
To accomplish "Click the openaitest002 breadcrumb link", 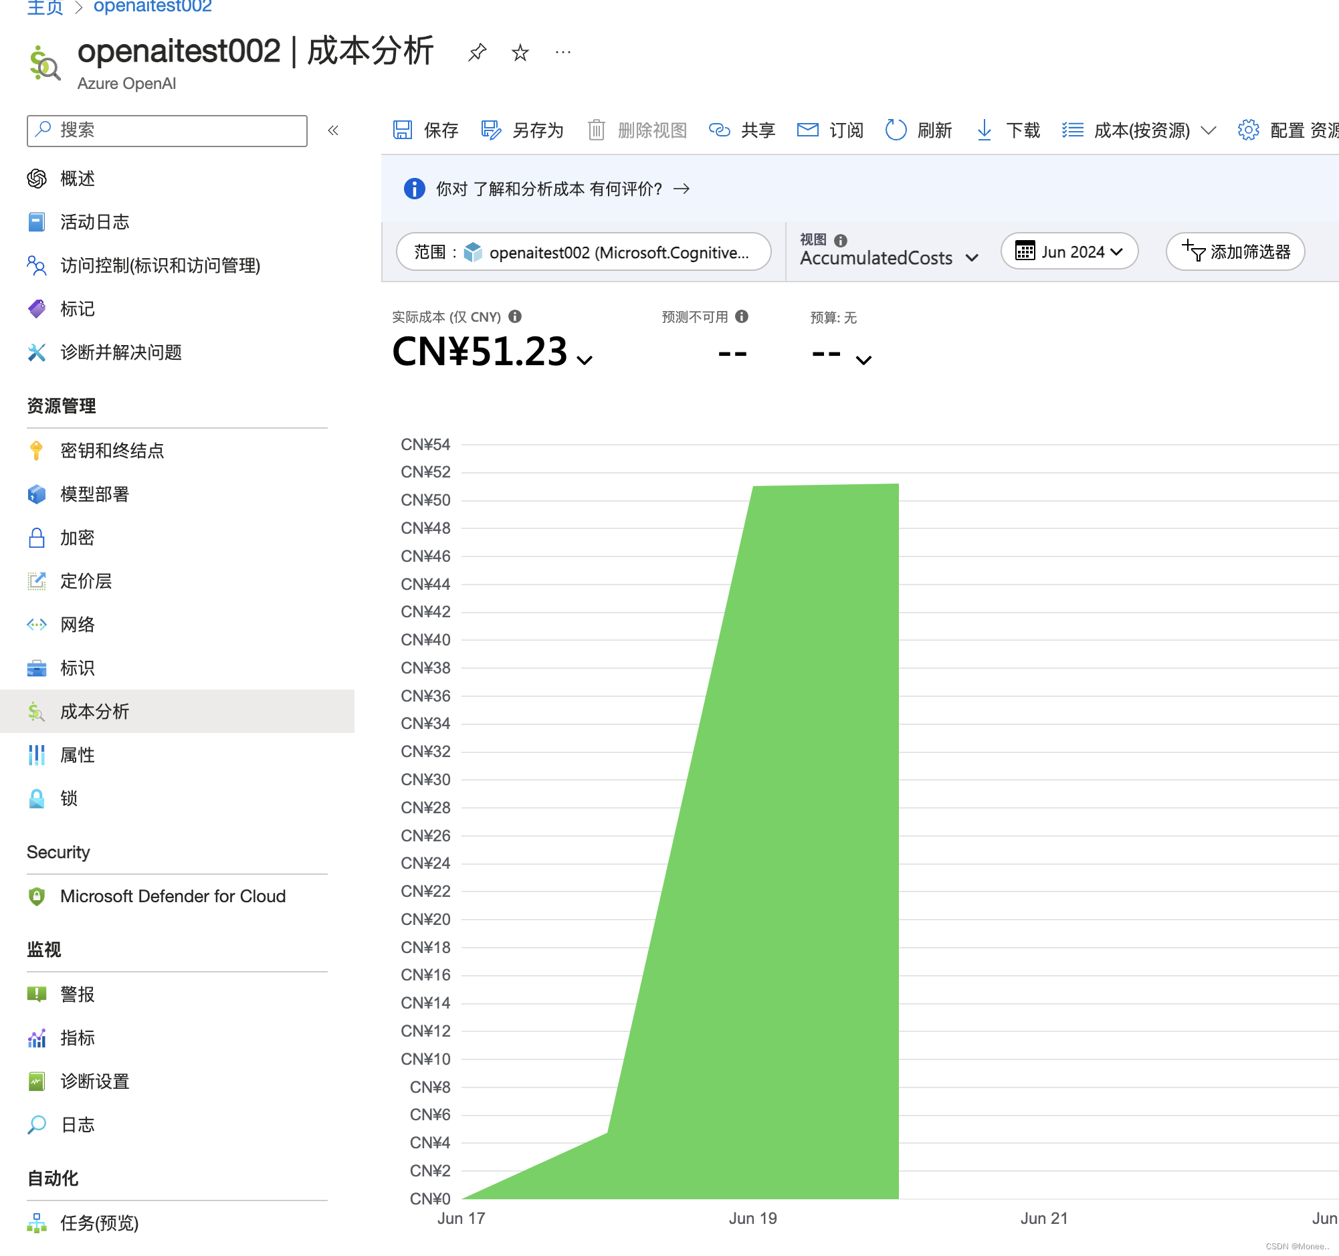I will 152,7.
